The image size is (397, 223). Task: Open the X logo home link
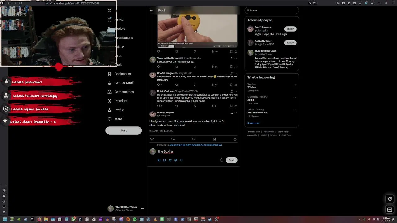click(109, 11)
